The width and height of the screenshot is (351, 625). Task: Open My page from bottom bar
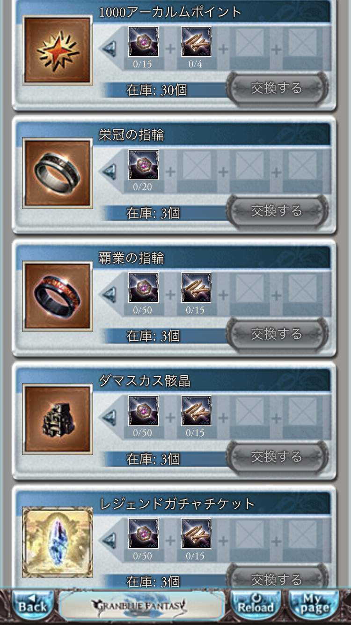314,606
